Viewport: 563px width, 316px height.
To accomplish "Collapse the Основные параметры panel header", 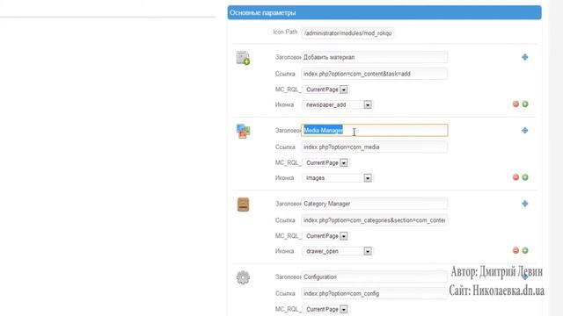I will point(384,12).
